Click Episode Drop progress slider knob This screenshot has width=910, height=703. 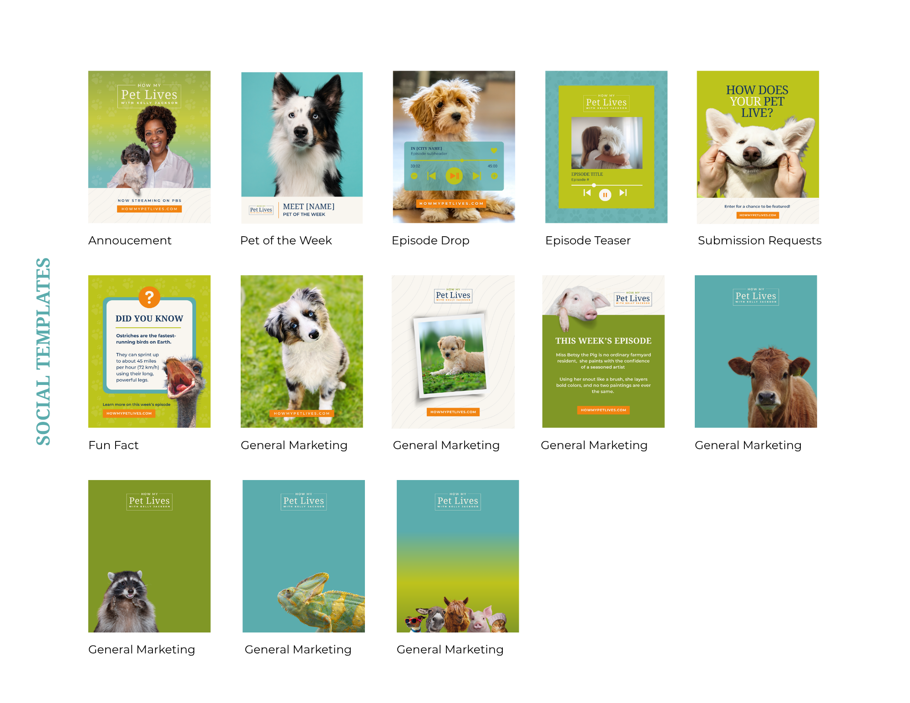click(x=462, y=161)
